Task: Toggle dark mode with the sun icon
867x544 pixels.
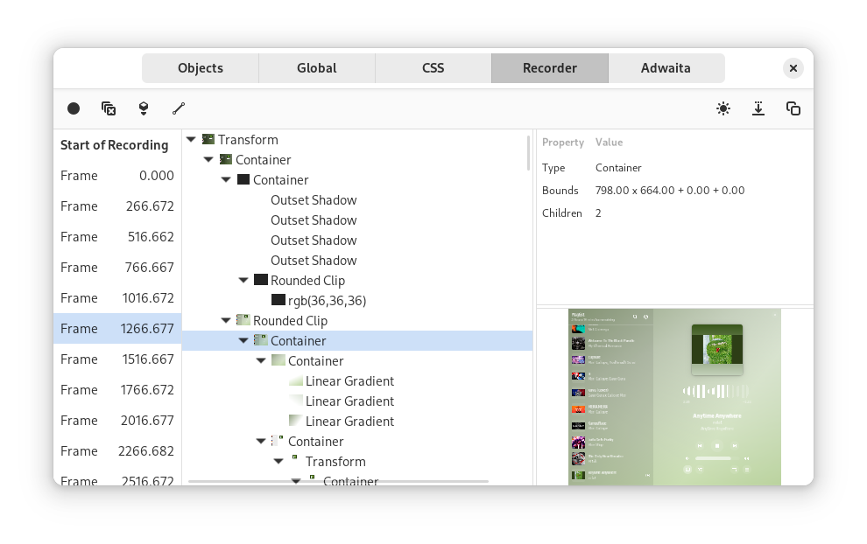Action: pos(723,108)
